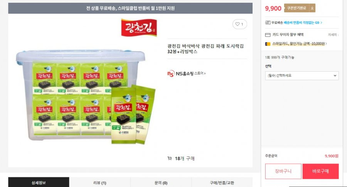Image resolution: width=347 pixels, height=187 pixels.
Task: Click the card installment icon
Action: tap(268, 35)
